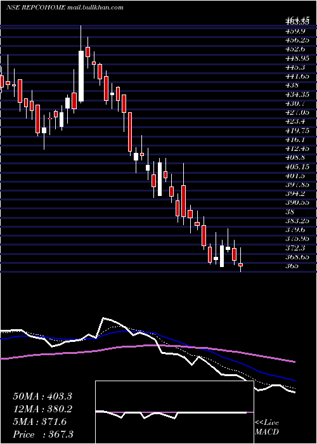Image resolution: width=317 pixels, height=444 pixels.
Task: Click the 394.2 price axis label
Action: tap(294, 194)
